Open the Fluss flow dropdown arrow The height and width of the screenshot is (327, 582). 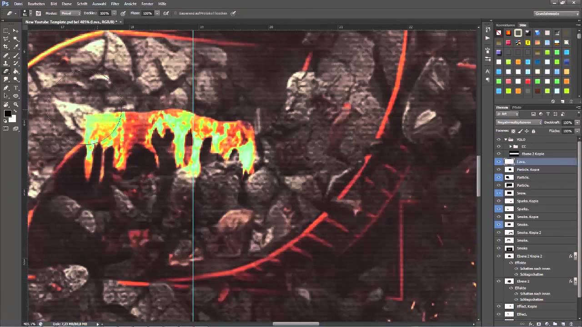(157, 13)
